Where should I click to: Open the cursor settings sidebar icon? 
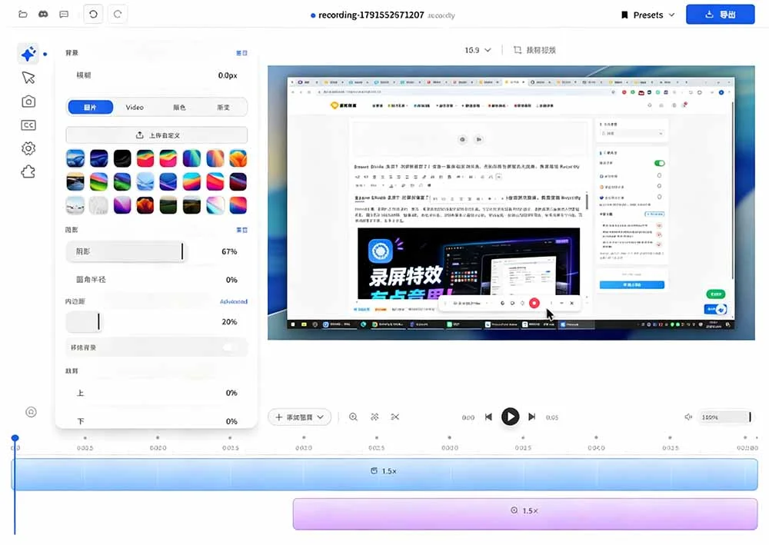[x=28, y=78]
